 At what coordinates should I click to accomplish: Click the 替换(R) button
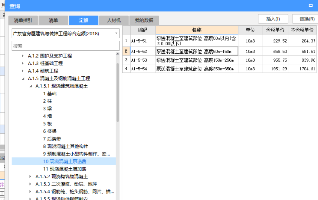pos(306,19)
